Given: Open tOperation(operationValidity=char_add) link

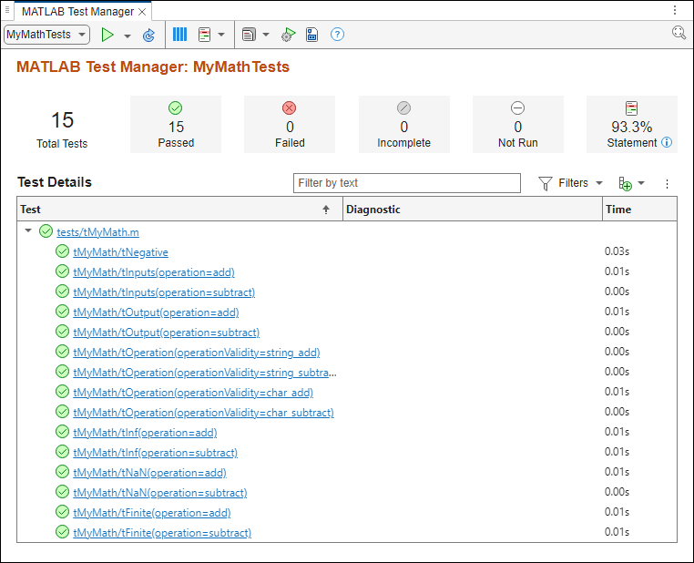Looking at the screenshot, I should pos(193,392).
